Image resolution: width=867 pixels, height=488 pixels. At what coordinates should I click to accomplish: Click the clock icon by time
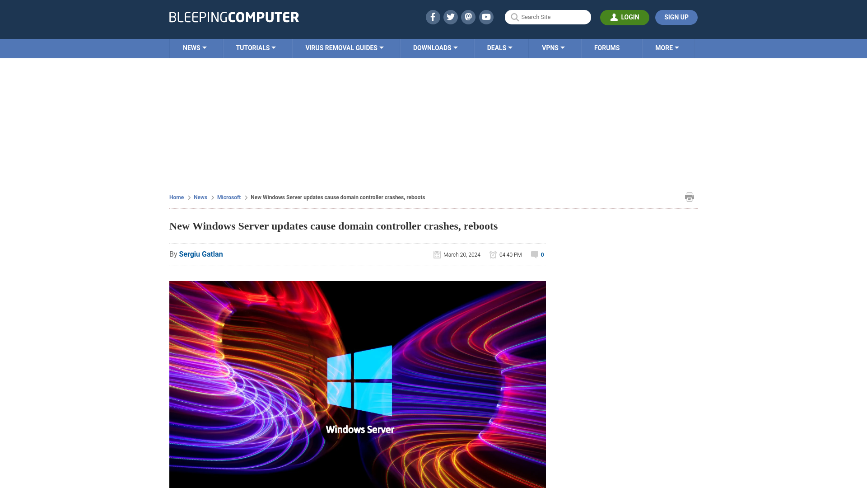pyautogui.click(x=493, y=255)
